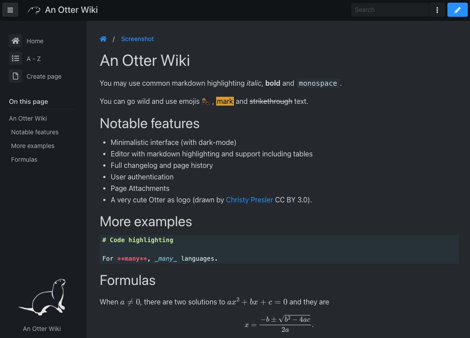The image size is (470, 338).
Task: Jump to 'More examples' via On this page
Action: (x=32, y=146)
